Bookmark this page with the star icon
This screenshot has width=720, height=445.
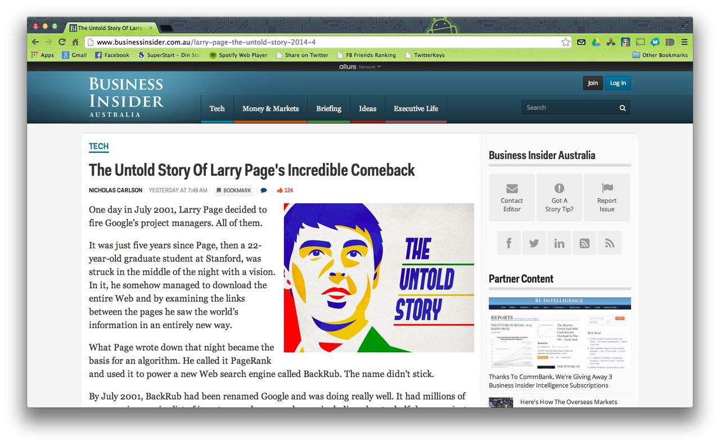(x=565, y=42)
